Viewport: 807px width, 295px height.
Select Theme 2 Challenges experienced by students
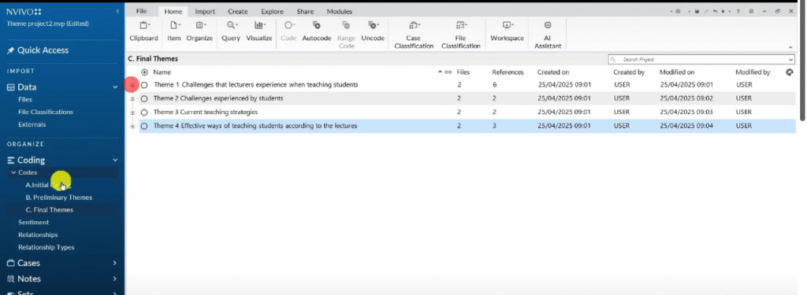[218, 98]
